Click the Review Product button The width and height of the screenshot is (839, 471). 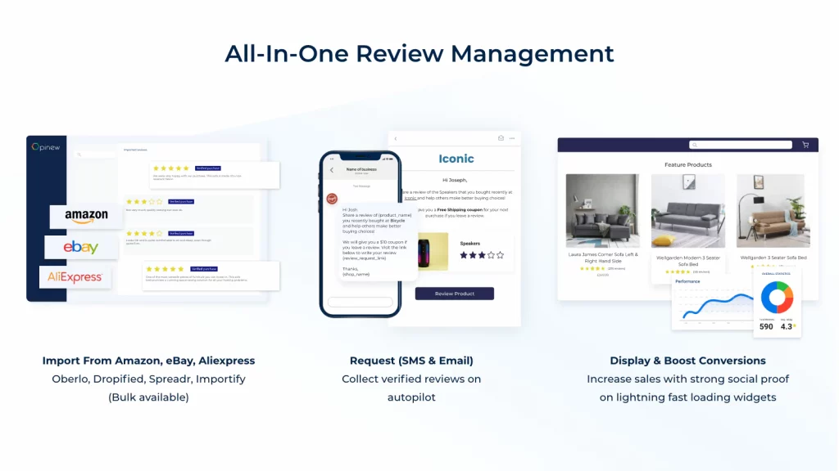(454, 294)
